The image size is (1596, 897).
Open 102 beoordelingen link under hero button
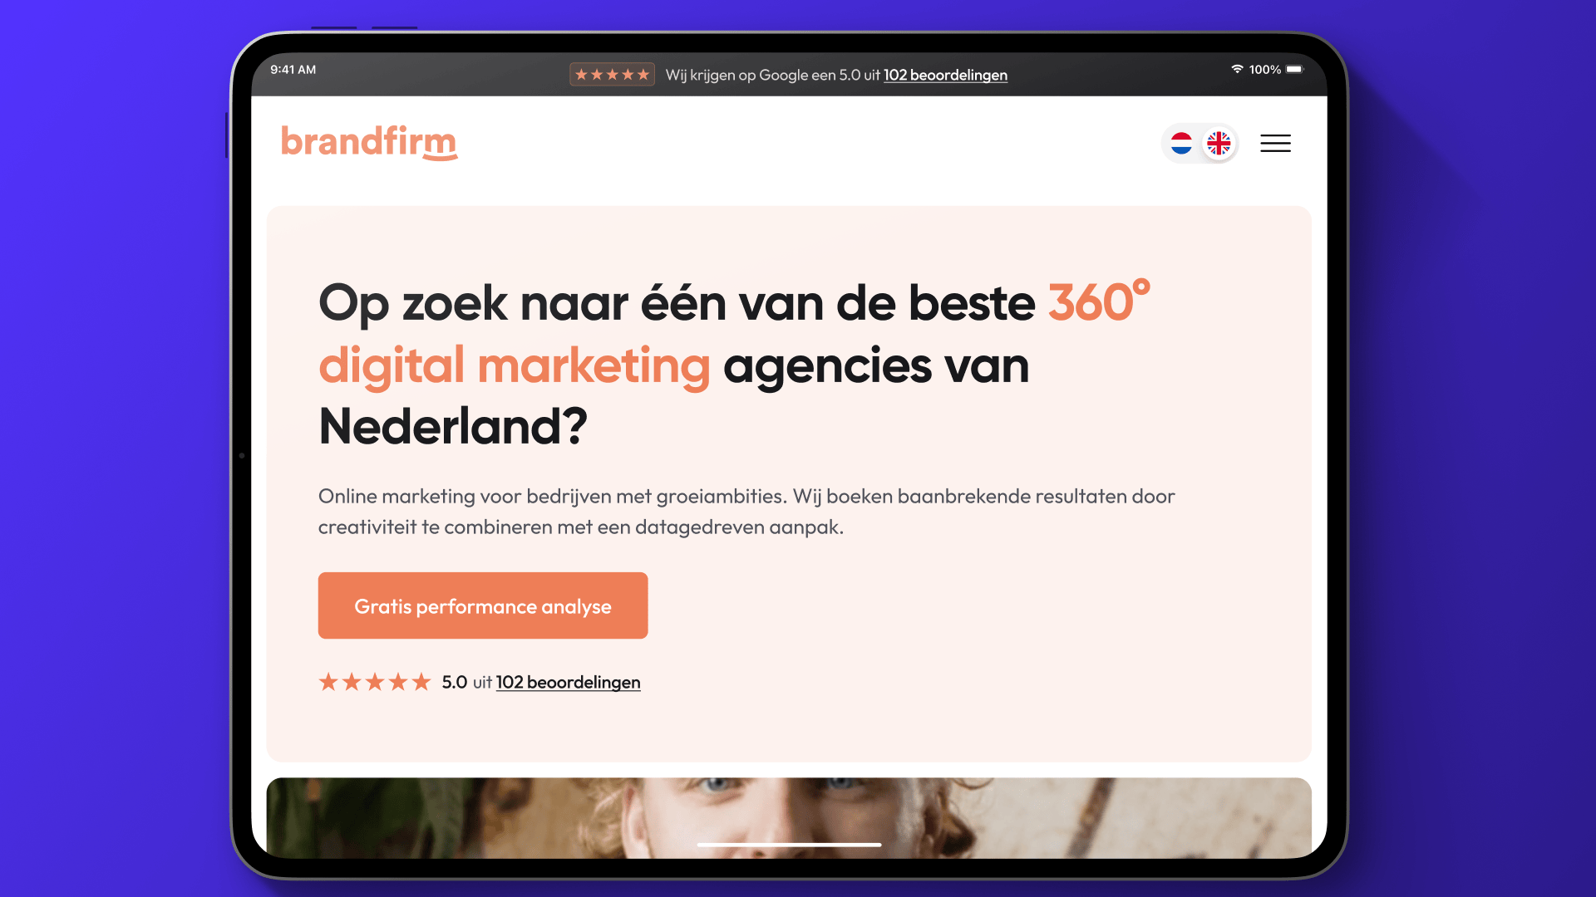click(x=568, y=682)
